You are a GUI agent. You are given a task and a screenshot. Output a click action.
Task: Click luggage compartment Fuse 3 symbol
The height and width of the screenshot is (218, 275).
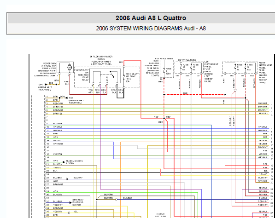point(164,70)
